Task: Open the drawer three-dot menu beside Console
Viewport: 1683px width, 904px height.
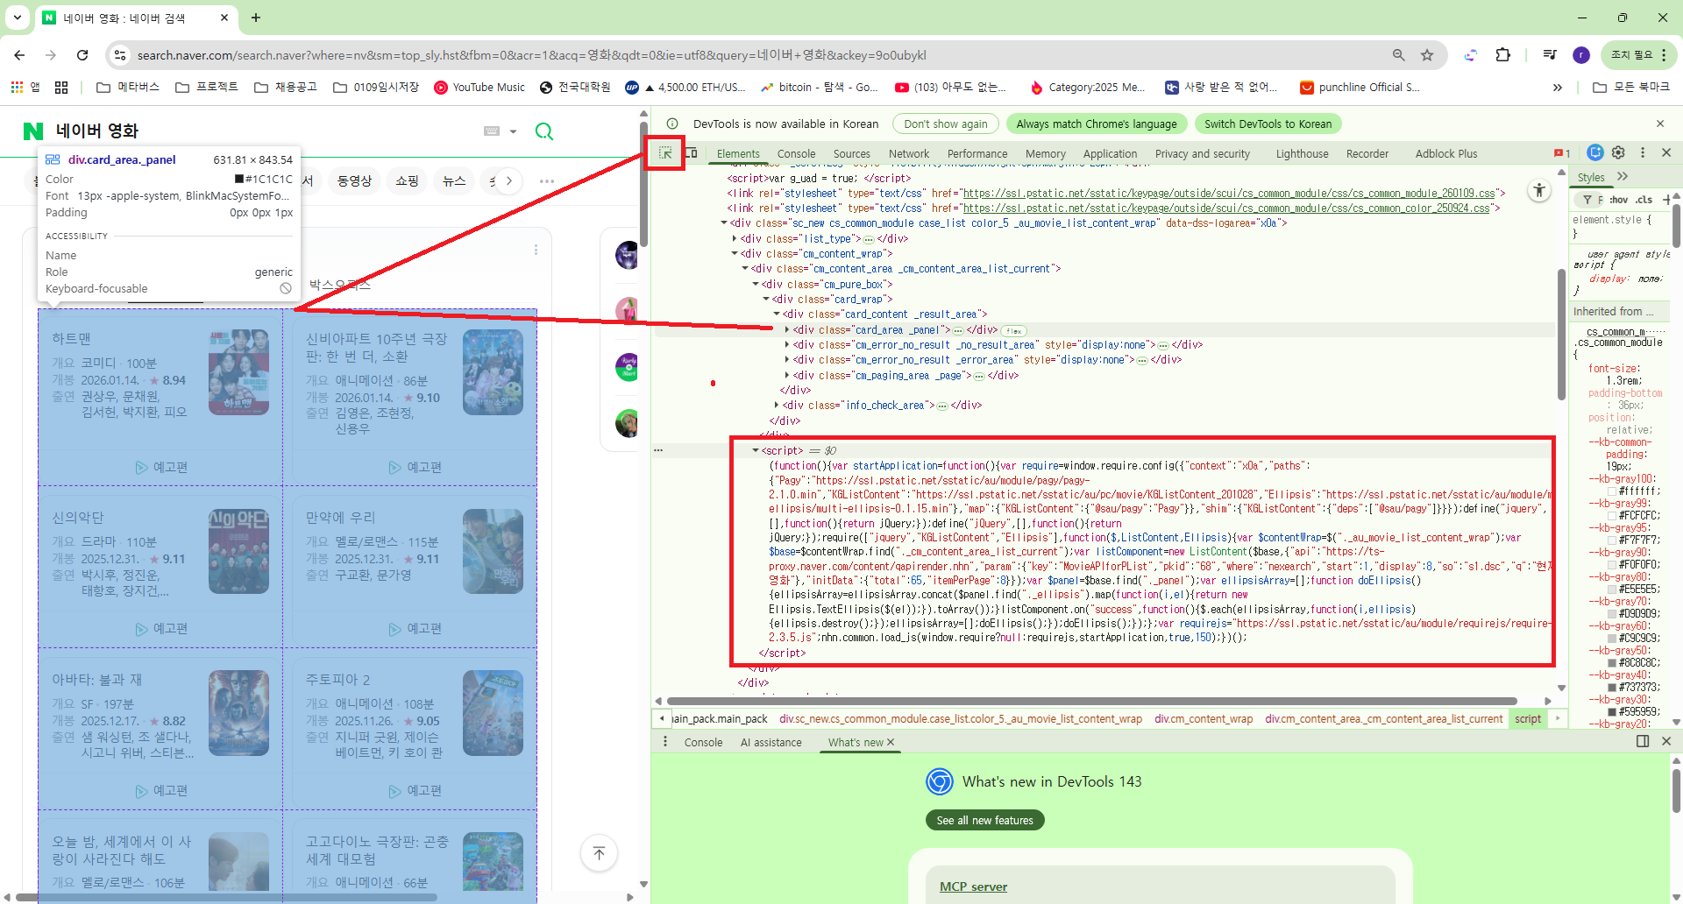Action: tap(665, 742)
